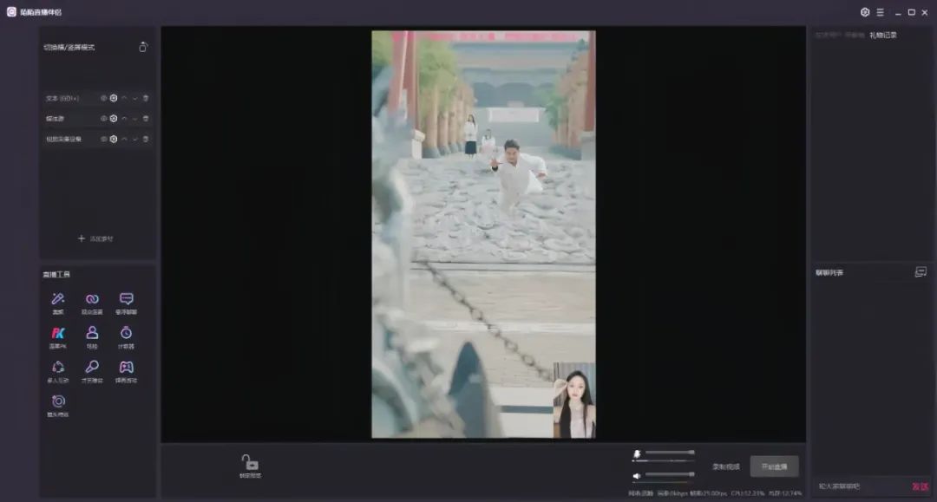This screenshot has height=502, width=937.
Task: Adjust the microphone volume slider
Action: click(669, 453)
